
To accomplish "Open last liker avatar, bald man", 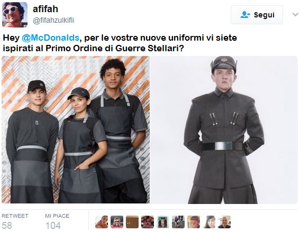I will click(224, 222).
